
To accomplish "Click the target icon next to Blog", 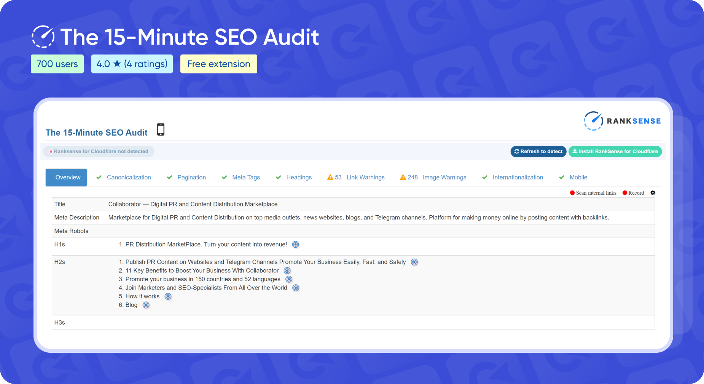I will point(146,305).
